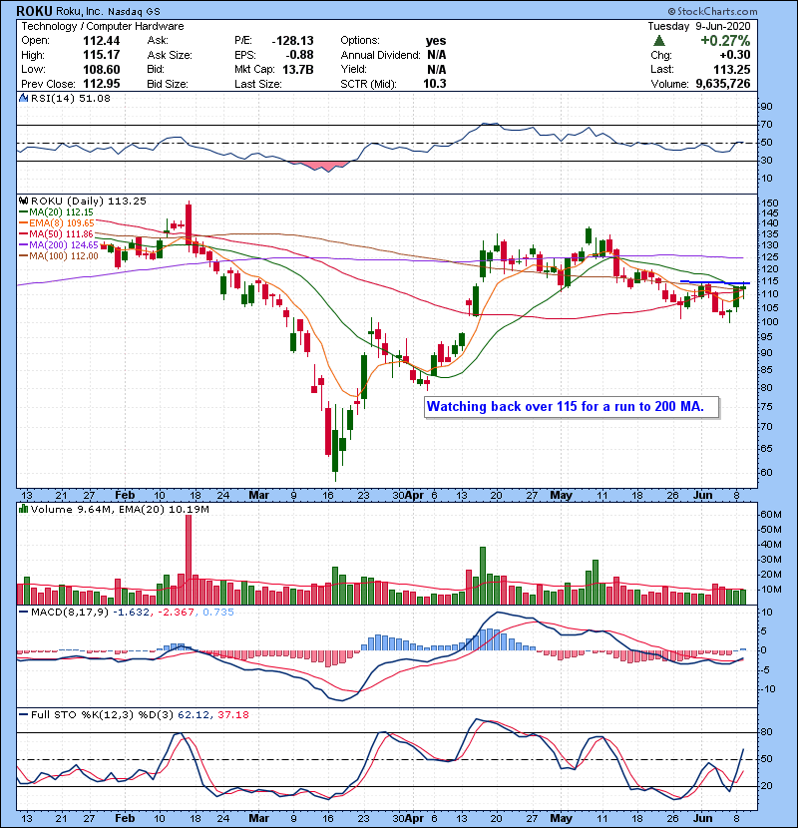Click the Volume 9.64M, EMA(20) 10.19M label
This screenshot has width=798, height=828.
[x=120, y=510]
